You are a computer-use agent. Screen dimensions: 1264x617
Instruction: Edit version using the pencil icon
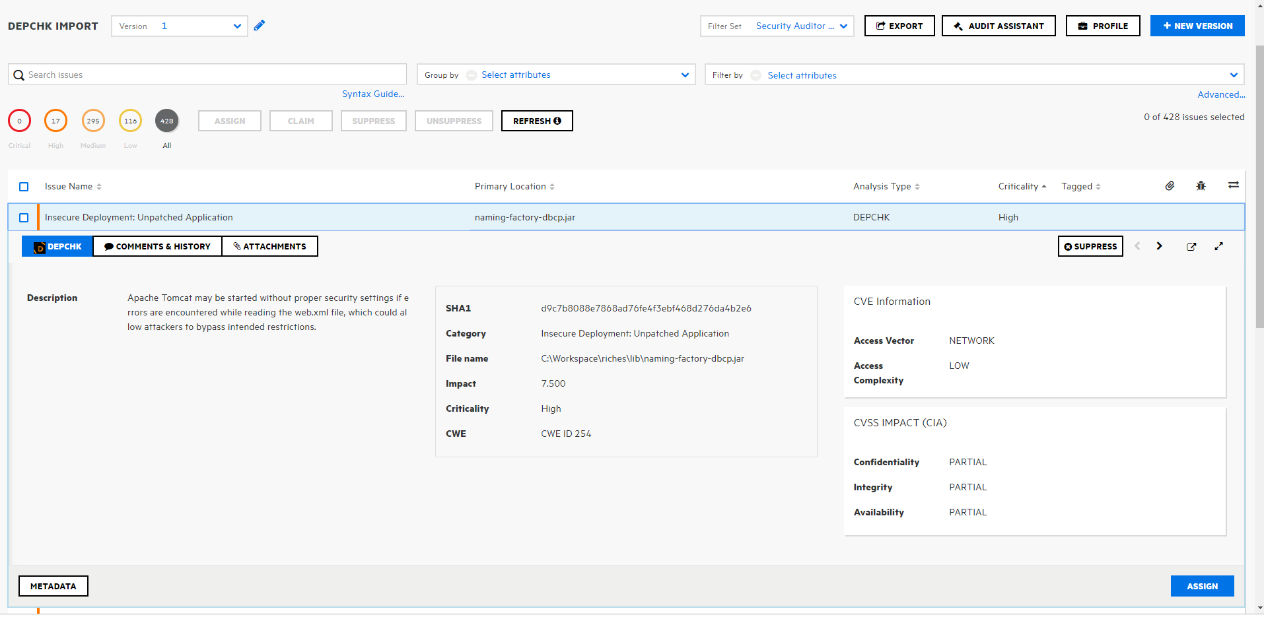click(x=260, y=26)
